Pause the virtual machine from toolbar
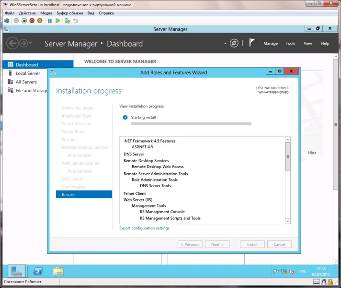The image size is (341, 288). pos(50,21)
